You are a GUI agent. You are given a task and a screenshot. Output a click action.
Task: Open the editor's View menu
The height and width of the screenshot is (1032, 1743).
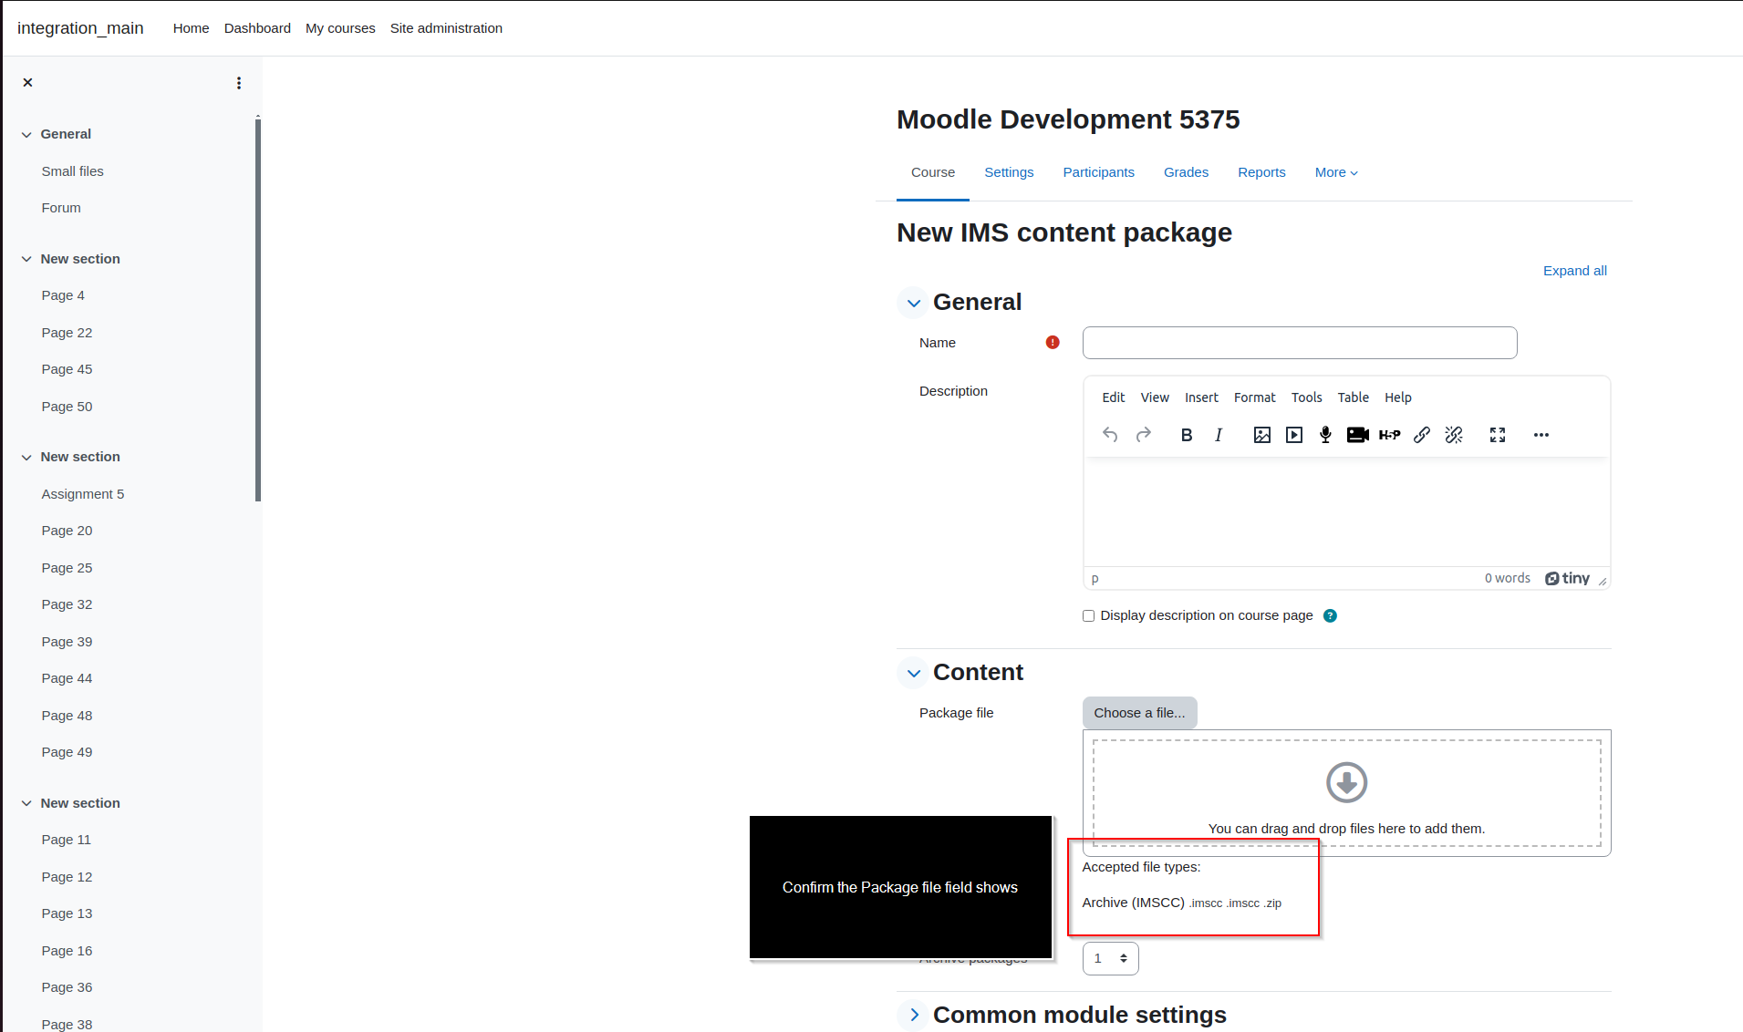pyautogui.click(x=1155, y=397)
